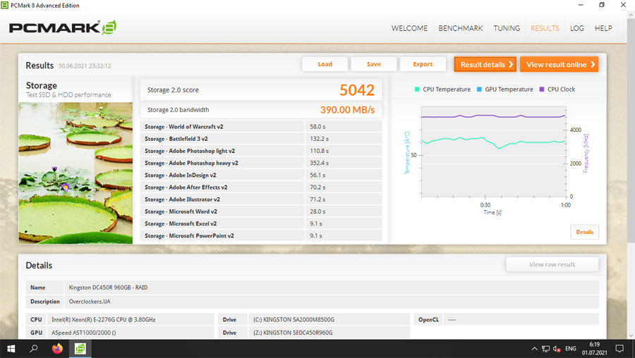
Task: Select the World of Warcraft v2 row
Action: coord(261,127)
